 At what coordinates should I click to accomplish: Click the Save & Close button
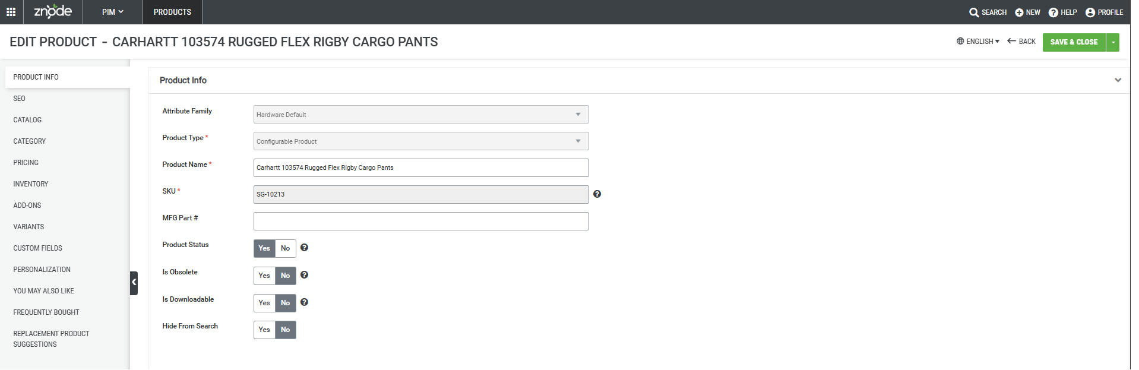click(1074, 42)
